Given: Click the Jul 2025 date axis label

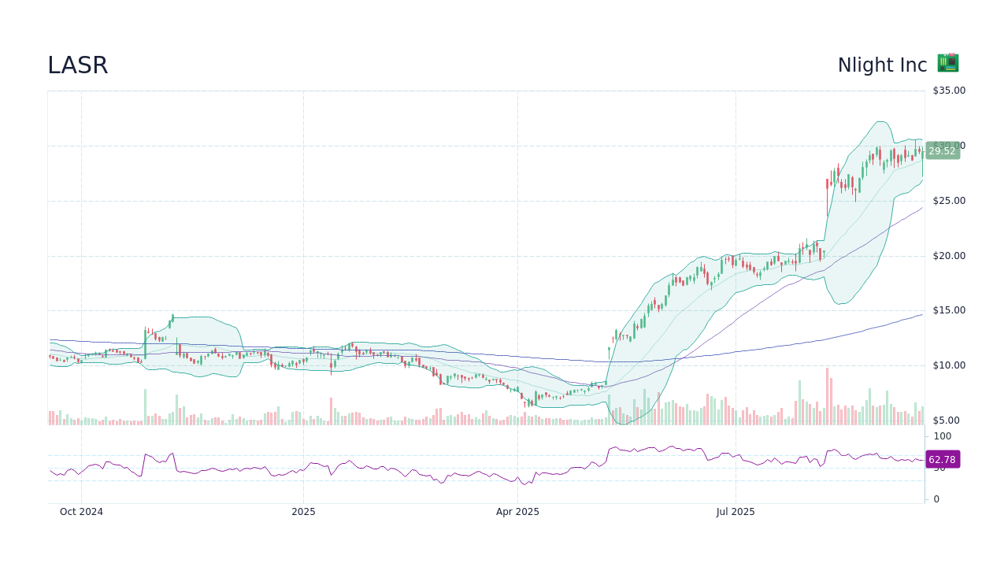Looking at the screenshot, I should pos(736,511).
